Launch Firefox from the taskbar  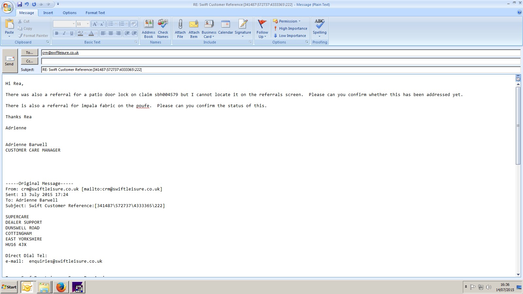click(x=61, y=287)
